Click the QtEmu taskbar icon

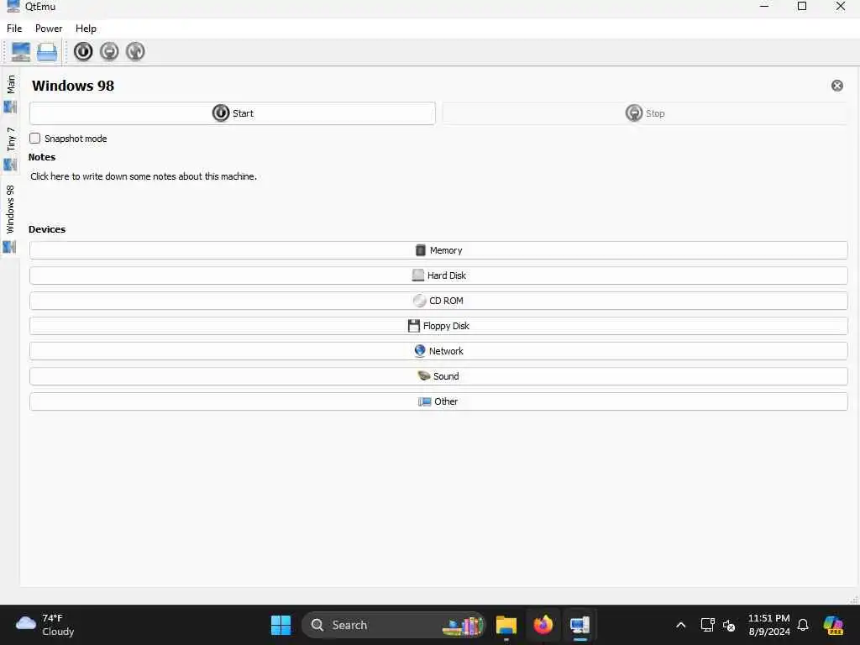coord(579,625)
